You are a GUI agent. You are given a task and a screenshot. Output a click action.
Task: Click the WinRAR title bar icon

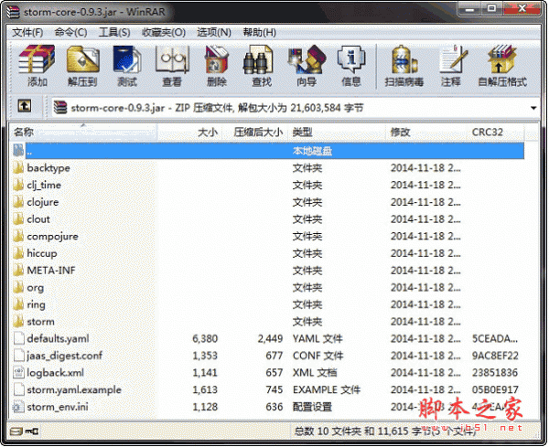14,12
